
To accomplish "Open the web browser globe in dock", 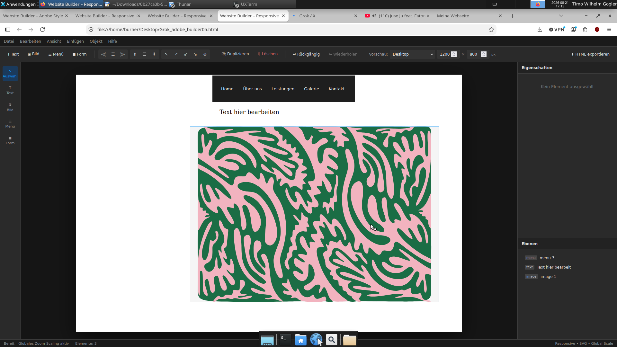I will 316,340.
